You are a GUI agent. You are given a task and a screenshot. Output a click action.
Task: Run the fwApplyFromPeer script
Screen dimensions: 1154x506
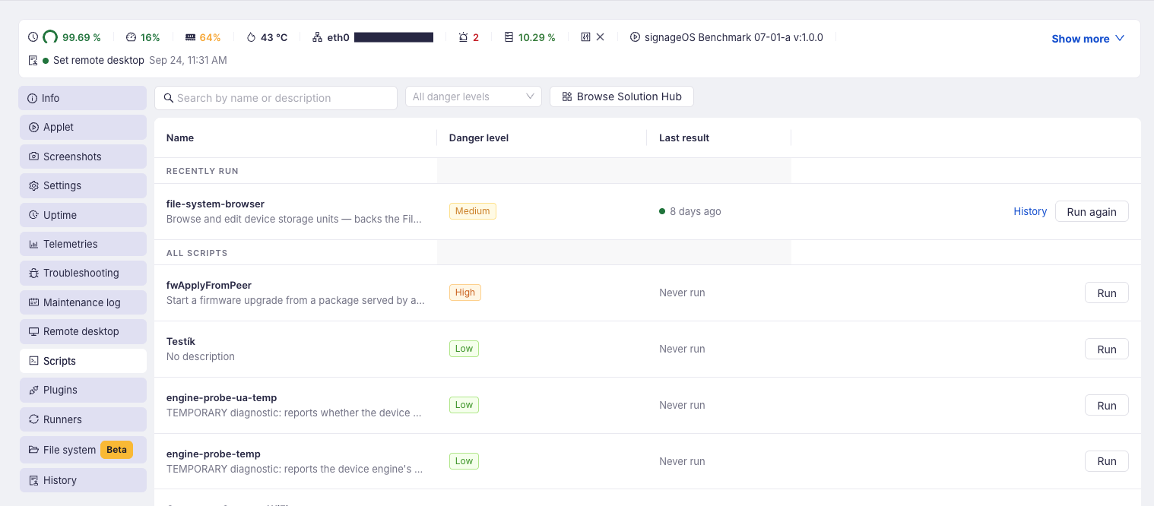[1107, 293]
